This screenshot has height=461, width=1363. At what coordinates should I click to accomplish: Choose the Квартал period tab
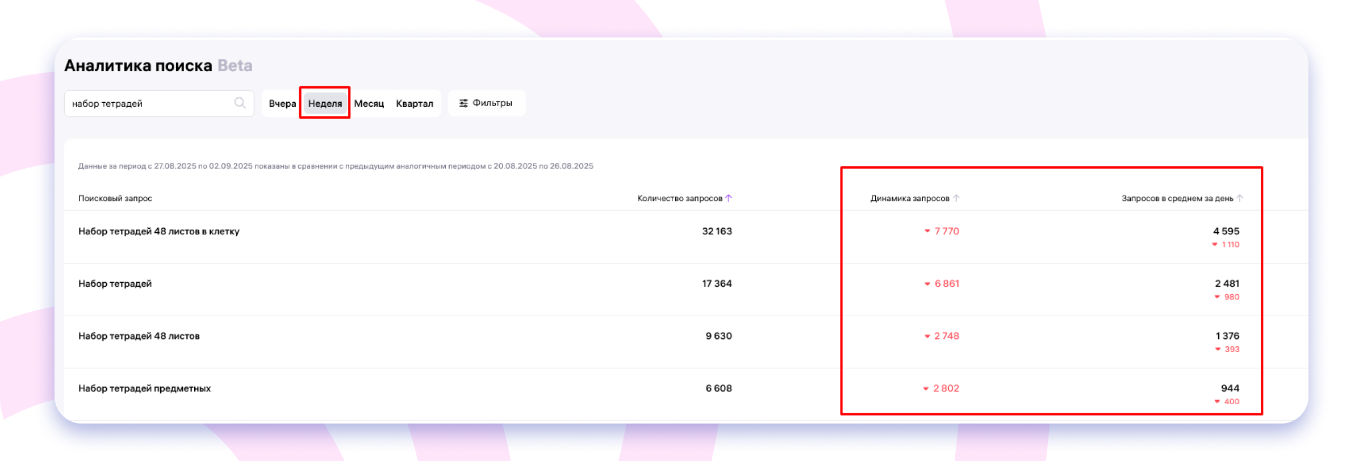click(415, 103)
